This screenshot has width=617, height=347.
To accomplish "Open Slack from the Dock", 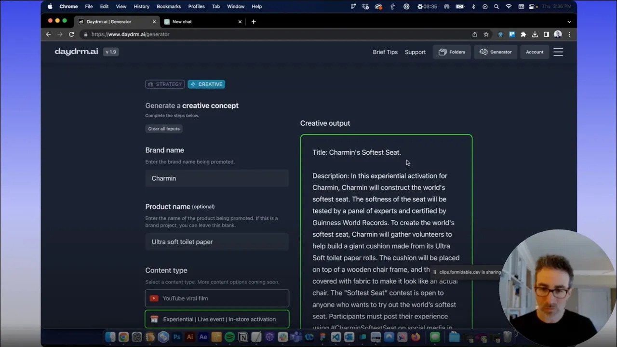I will pyautogui.click(x=282, y=337).
